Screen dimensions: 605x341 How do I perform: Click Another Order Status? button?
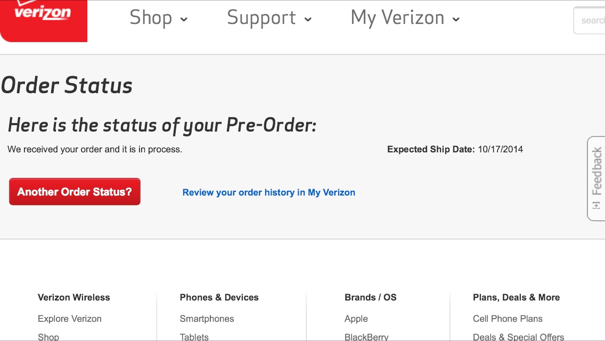tap(75, 192)
